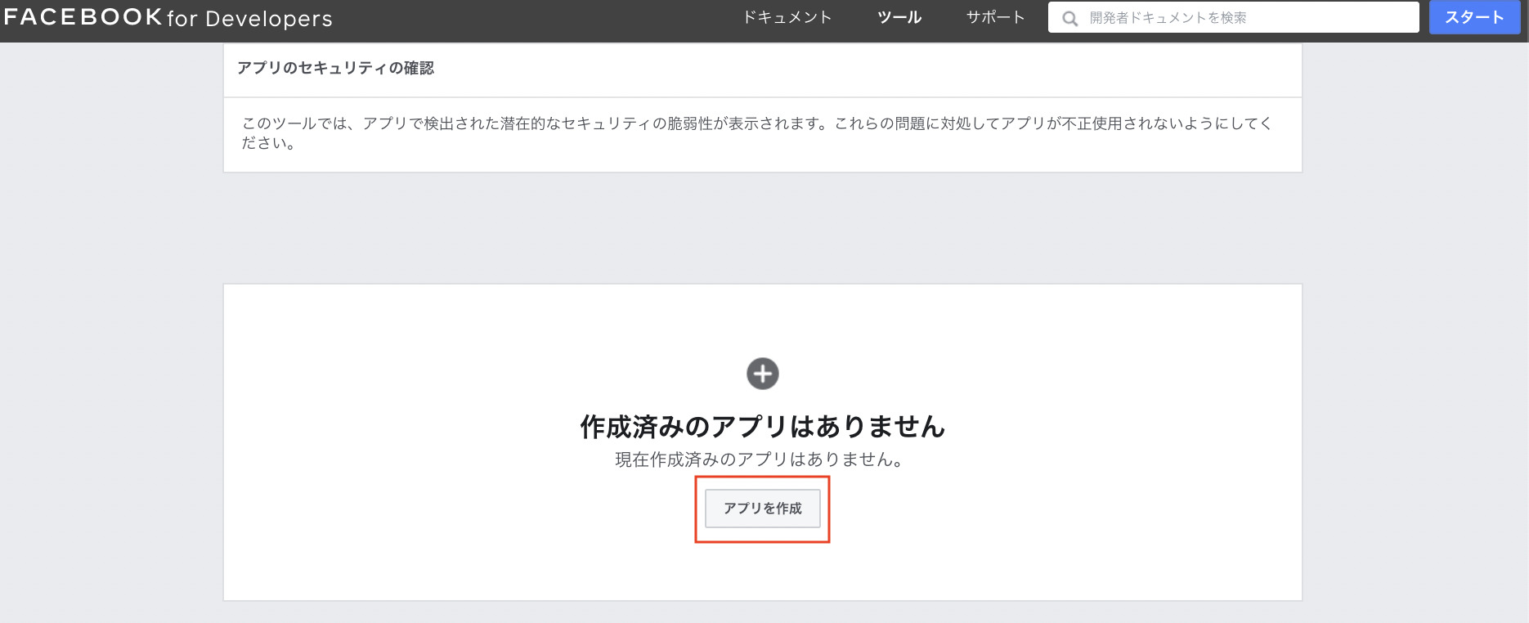This screenshot has width=1529, height=623.
Task: Click the 作成済みのアプリはありません heading
Action: point(762,426)
